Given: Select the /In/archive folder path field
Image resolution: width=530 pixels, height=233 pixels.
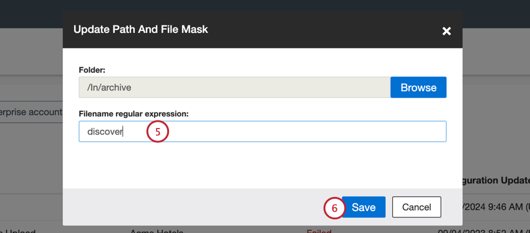Looking at the screenshot, I should point(234,88).
